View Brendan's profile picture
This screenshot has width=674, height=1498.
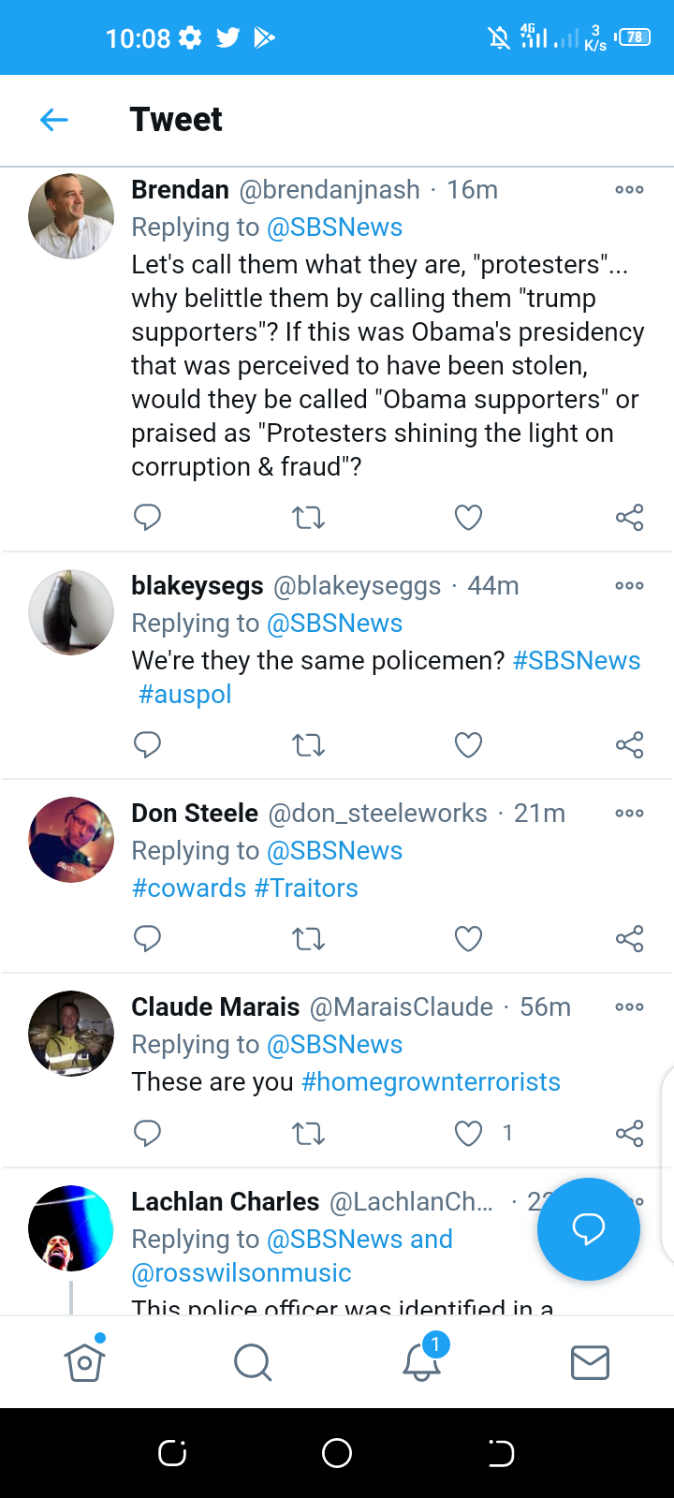pyautogui.click(x=71, y=216)
